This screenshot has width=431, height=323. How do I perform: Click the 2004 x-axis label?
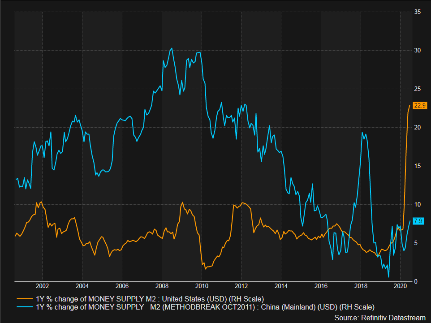(x=82, y=286)
